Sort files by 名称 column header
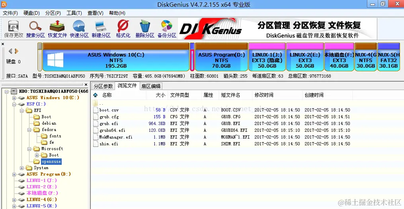 point(107,95)
